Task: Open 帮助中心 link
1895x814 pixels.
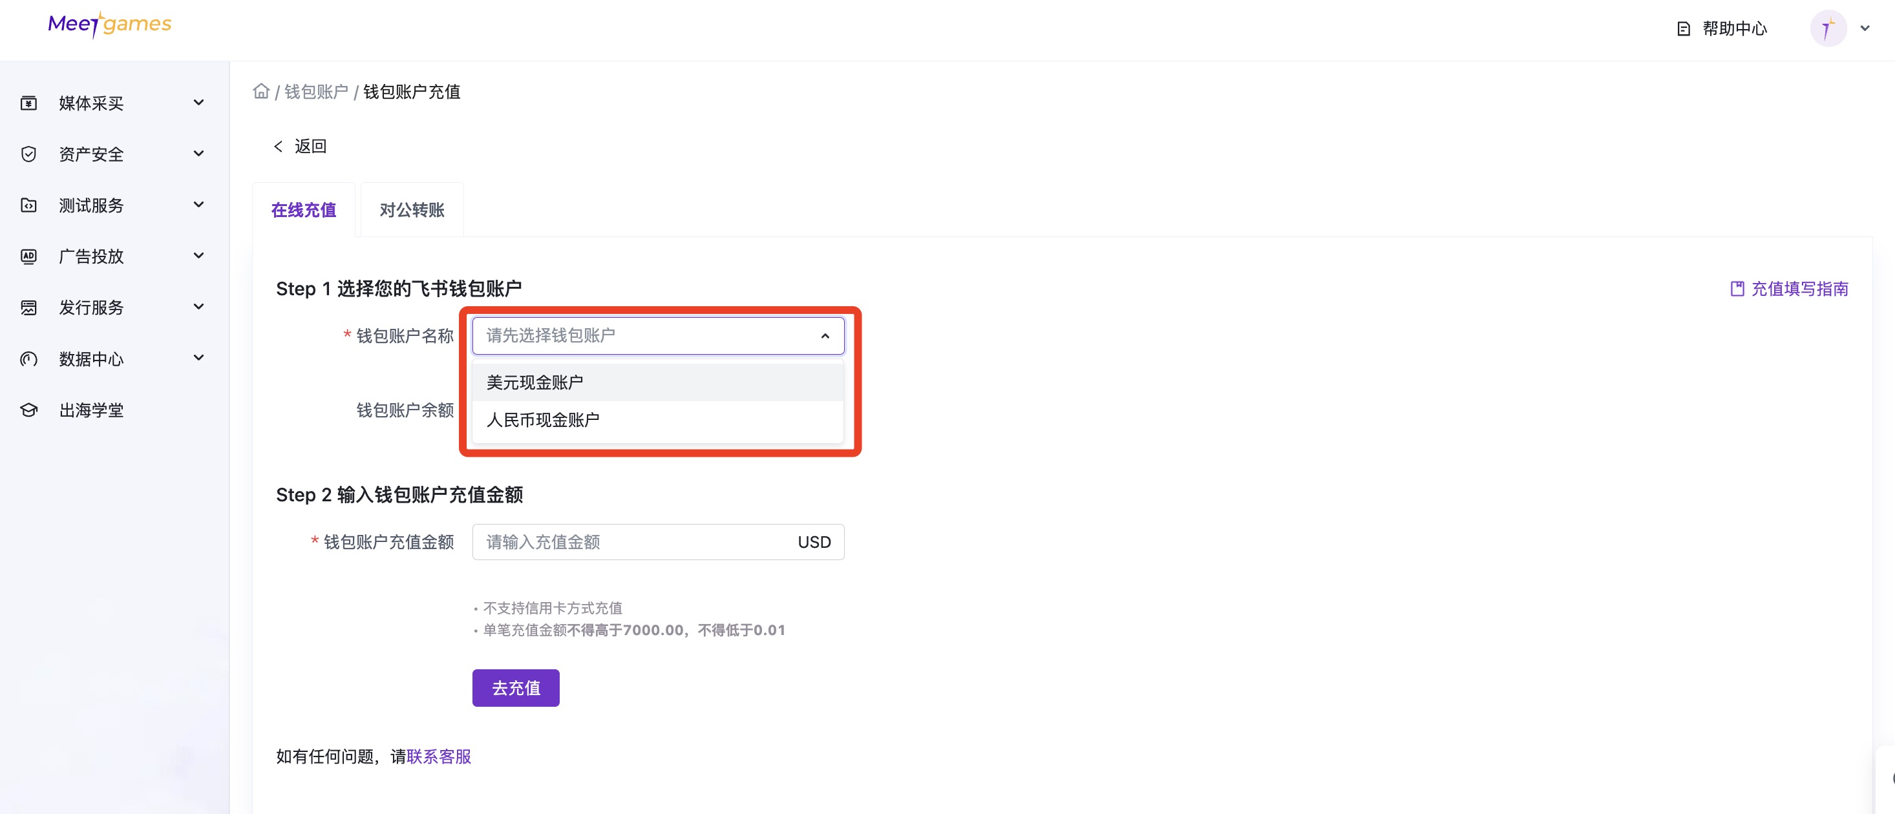Action: [x=1734, y=28]
